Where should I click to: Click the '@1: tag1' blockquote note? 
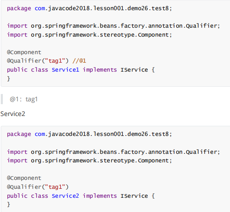coord(24,99)
